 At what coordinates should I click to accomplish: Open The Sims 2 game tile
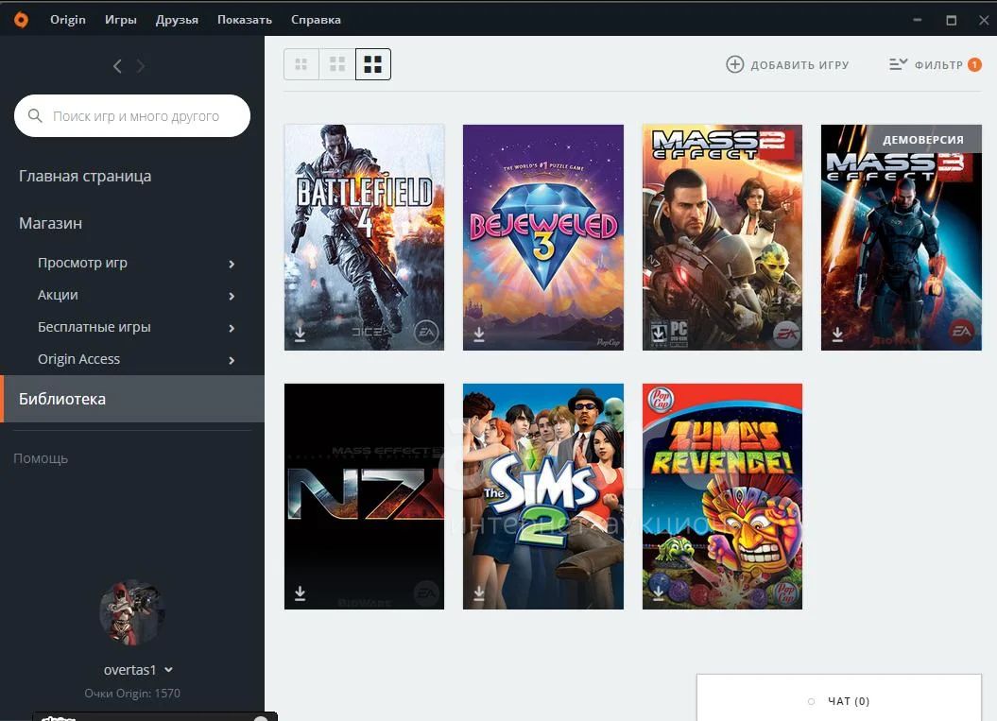543,496
